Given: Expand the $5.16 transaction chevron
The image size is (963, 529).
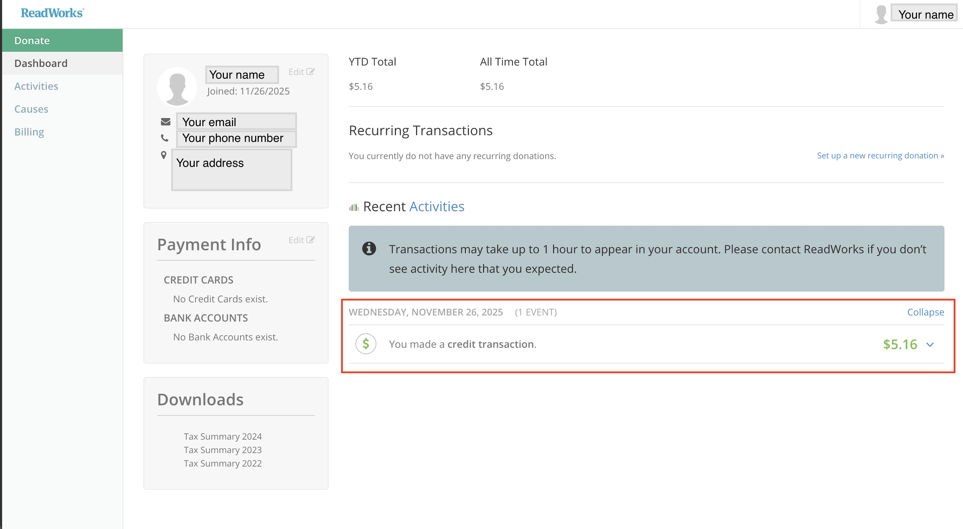Looking at the screenshot, I should [x=930, y=345].
